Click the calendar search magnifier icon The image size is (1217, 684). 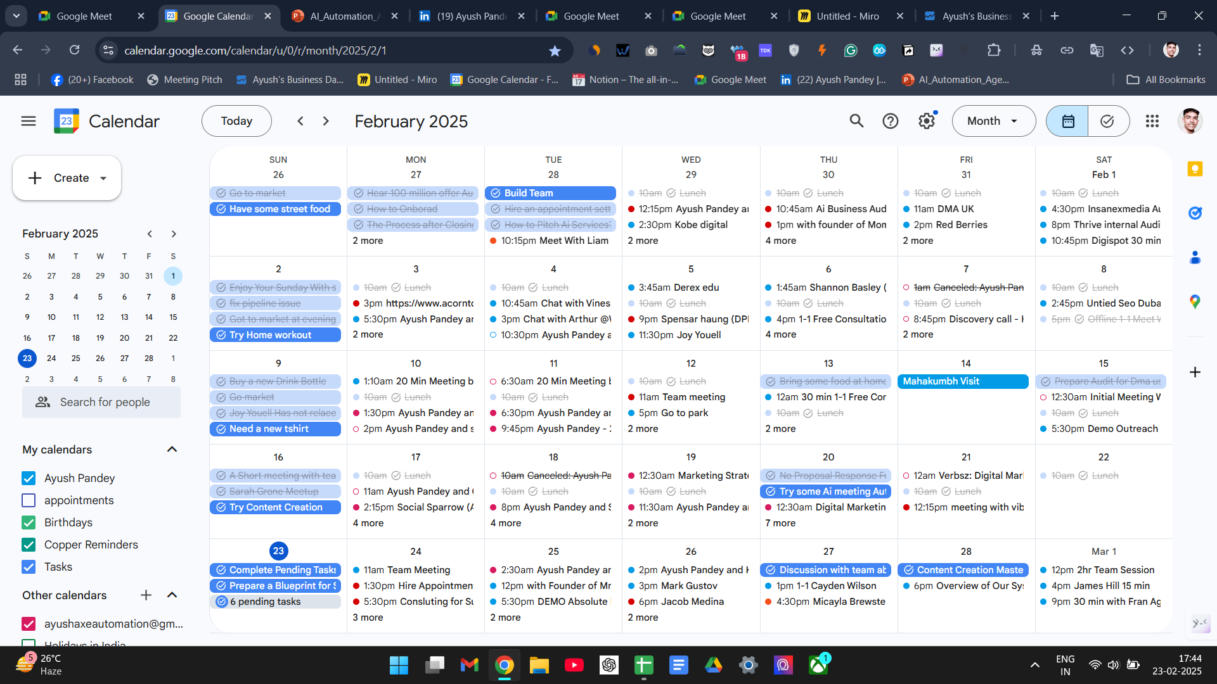pos(856,121)
